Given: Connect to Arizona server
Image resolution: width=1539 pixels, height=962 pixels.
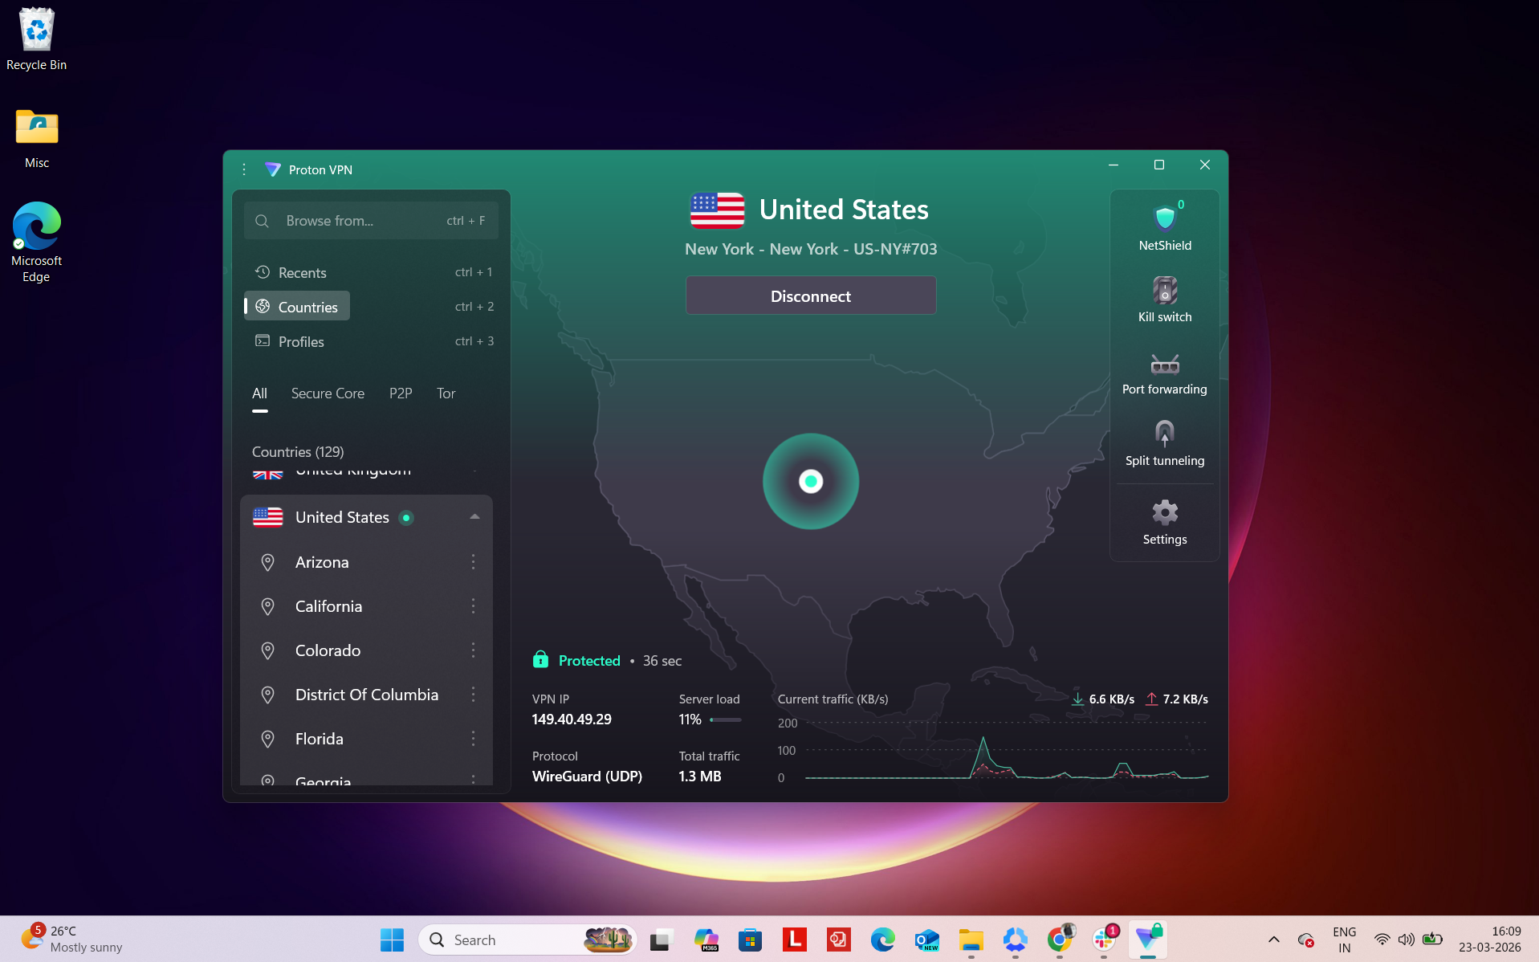Looking at the screenshot, I should [322, 562].
